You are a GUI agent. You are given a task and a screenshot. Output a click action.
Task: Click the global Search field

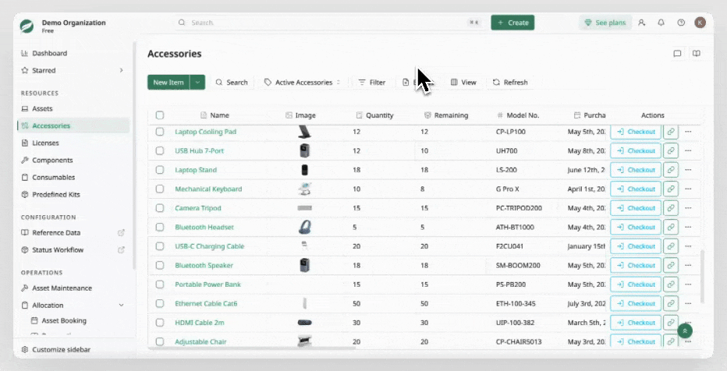pyautogui.click(x=331, y=23)
